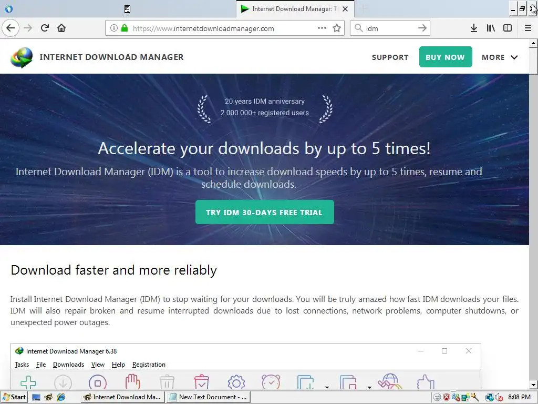Click the 8:08 PM system clock
Image resolution: width=538 pixels, height=404 pixels.
[x=519, y=397]
